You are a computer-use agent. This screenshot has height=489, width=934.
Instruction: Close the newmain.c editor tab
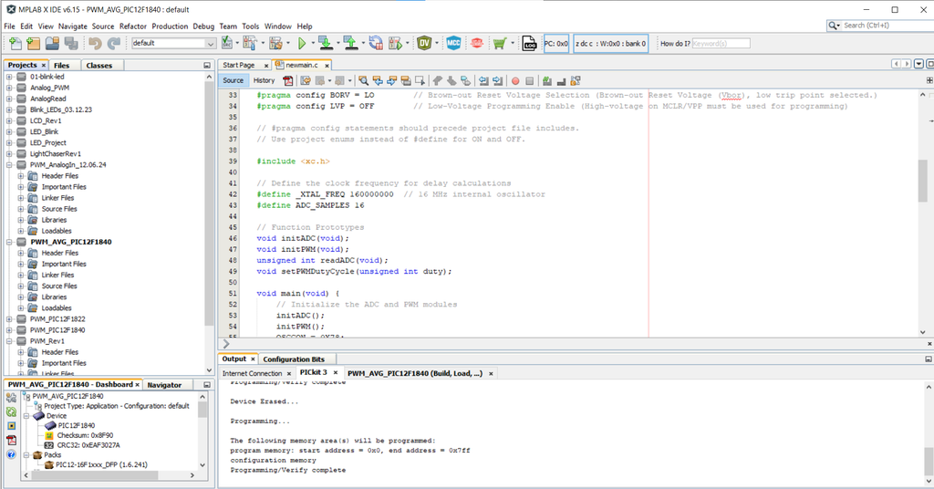327,66
